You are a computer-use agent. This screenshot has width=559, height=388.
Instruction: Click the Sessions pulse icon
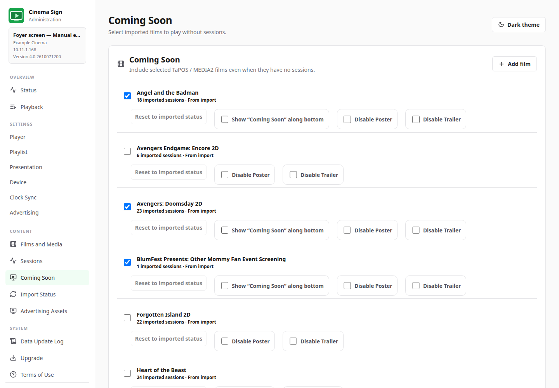pos(13,261)
